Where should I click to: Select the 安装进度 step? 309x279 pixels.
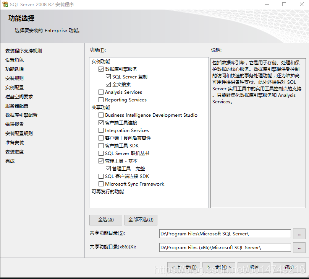point(15,152)
